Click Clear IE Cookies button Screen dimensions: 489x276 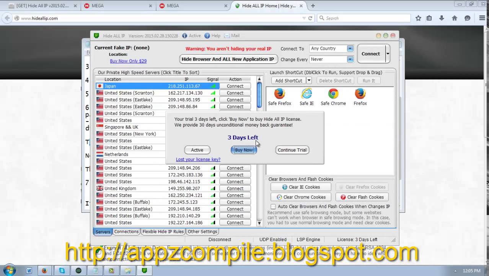click(301, 187)
